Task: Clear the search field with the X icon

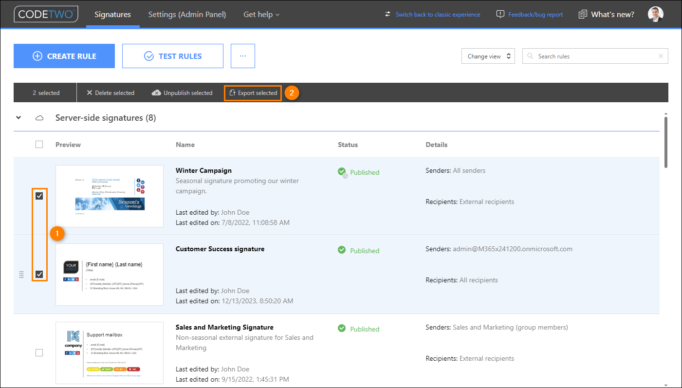Action: click(x=661, y=56)
